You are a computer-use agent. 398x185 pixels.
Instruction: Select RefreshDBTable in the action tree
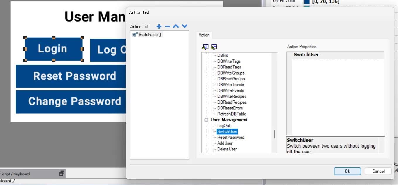[232, 114]
